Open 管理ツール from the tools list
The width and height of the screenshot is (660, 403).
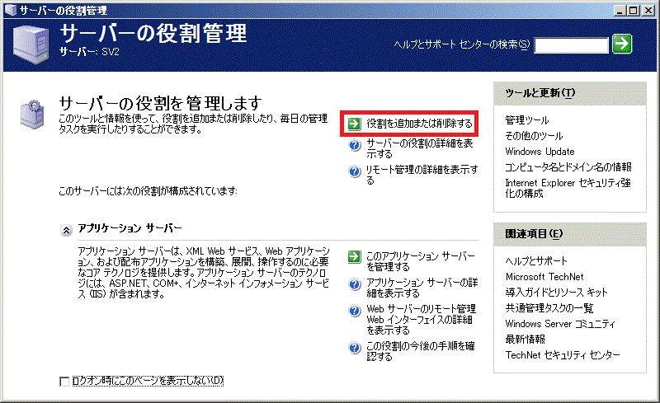point(526,120)
